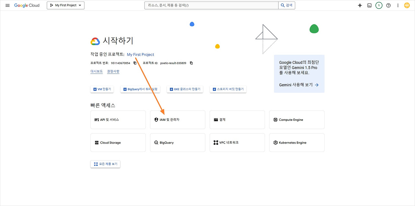Click the plus icon on VM 만들기
Screen dimensions: 415x206
(95, 89)
